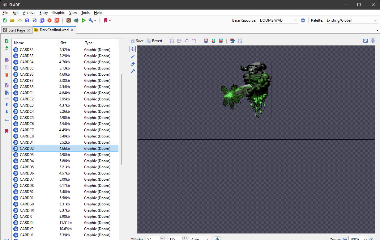This screenshot has height=240, width=380.
Task: Click the Modify Offsets red and blue icon
Action: 233,41
